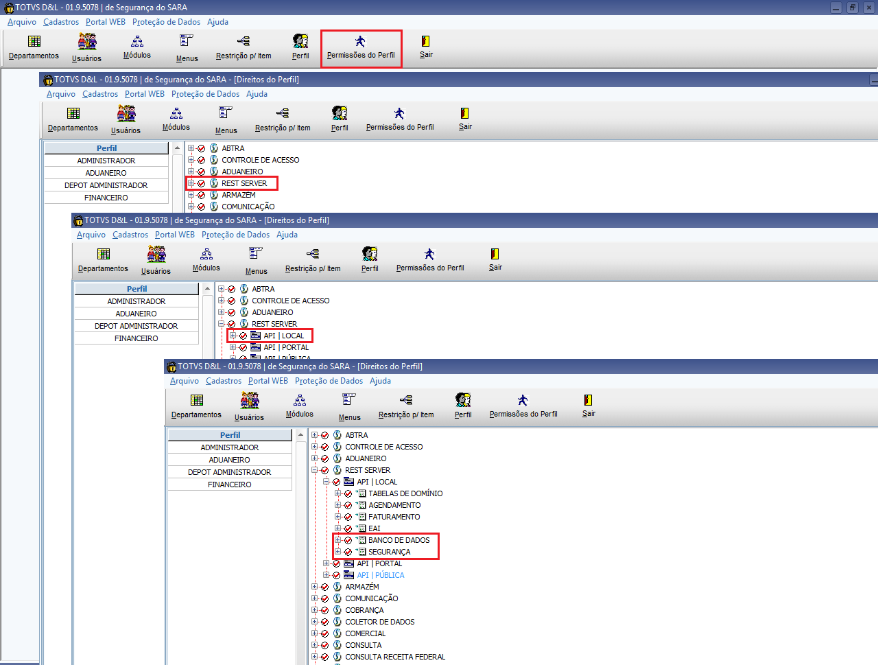Click Perfil column header in bottom front window

point(230,435)
